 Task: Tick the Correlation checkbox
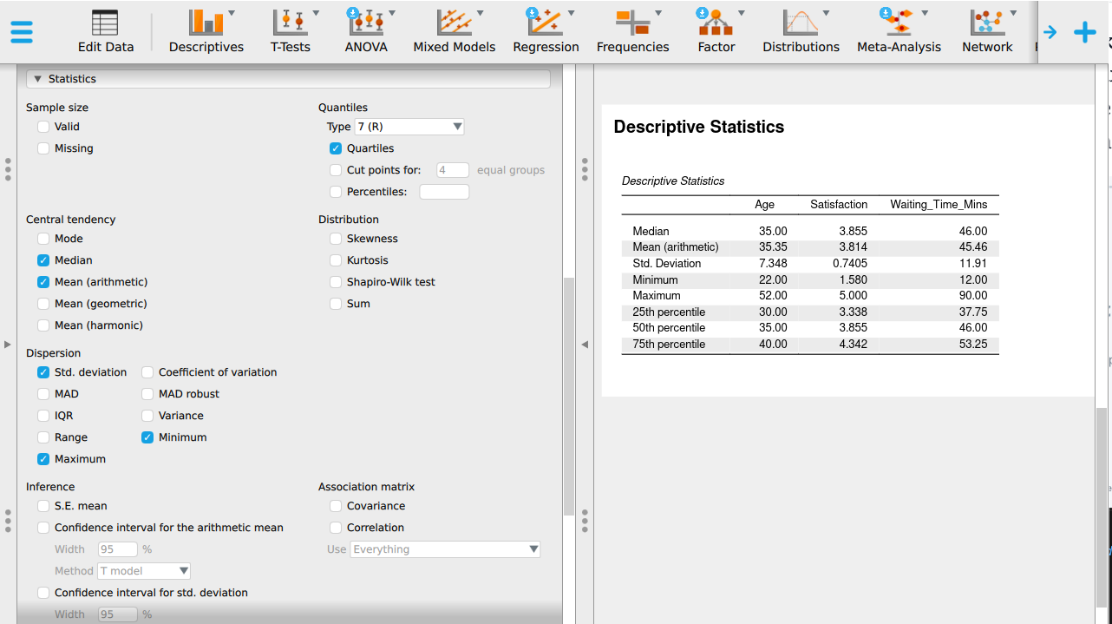tap(336, 528)
